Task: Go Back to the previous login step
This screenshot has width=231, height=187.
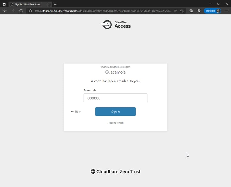Action: 76,112
